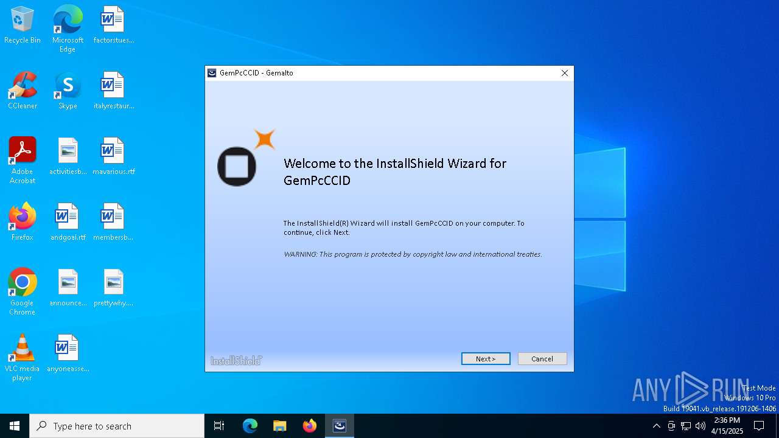The height and width of the screenshot is (438, 779).
Task: Select the announce image file icon
Action: (68, 288)
